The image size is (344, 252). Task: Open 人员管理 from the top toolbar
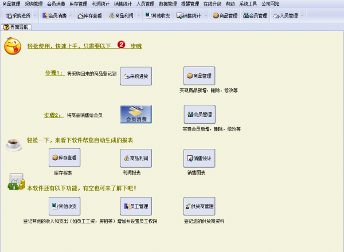(286, 15)
